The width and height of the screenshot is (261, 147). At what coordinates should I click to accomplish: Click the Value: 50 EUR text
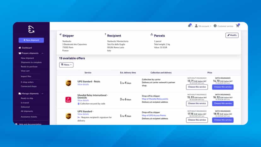[x=160, y=48]
